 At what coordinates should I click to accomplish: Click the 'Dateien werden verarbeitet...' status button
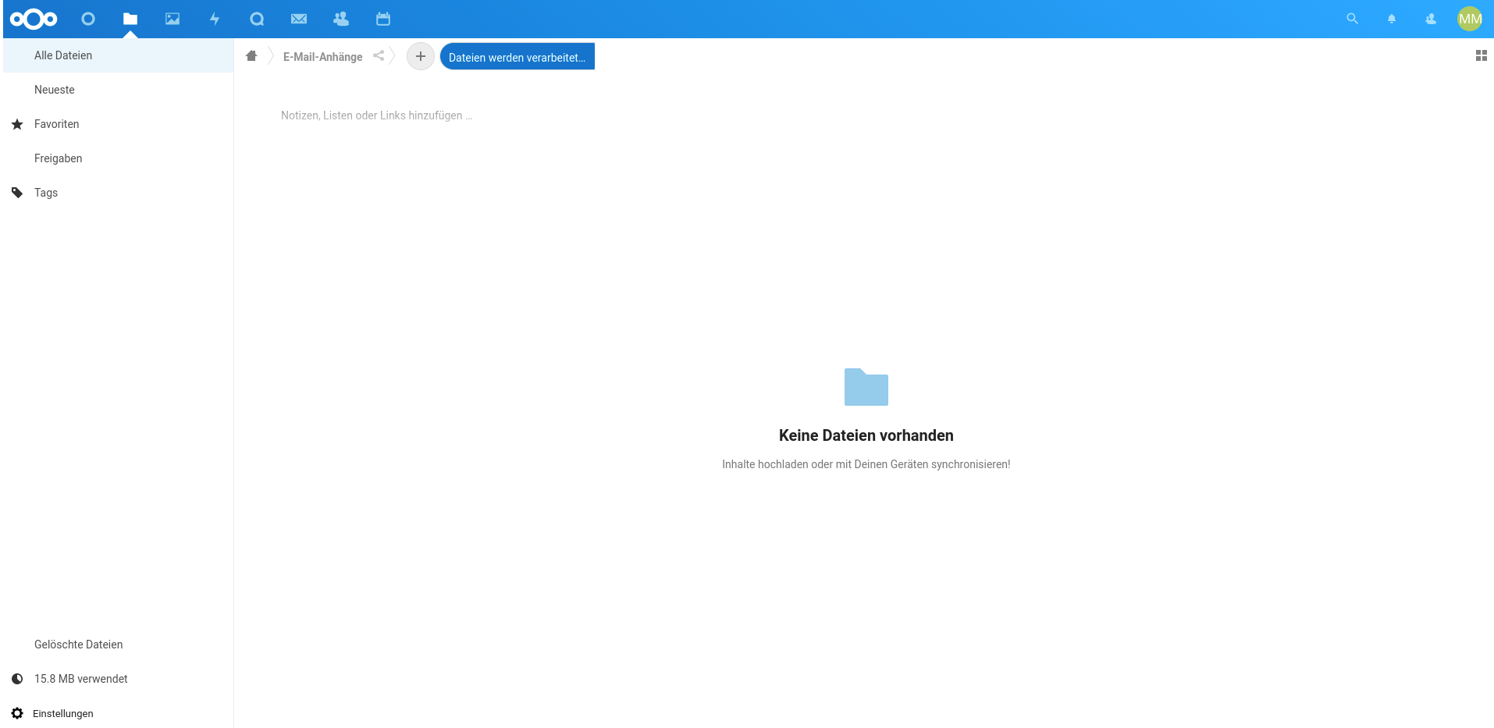pyautogui.click(x=518, y=56)
